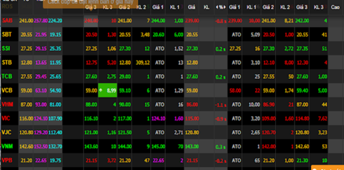Viewport: 344px width, 170px height.
Task: Click SSI ask price 27.35
Action: click(303, 49)
